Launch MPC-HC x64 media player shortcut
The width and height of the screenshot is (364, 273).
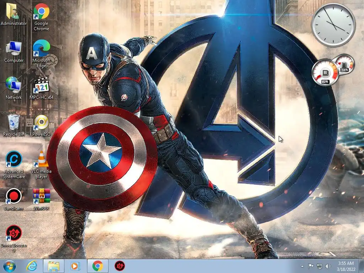pyautogui.click(x=41, y=88)
